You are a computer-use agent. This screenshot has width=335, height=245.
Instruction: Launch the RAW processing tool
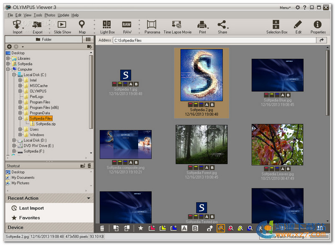coord(126,26)
